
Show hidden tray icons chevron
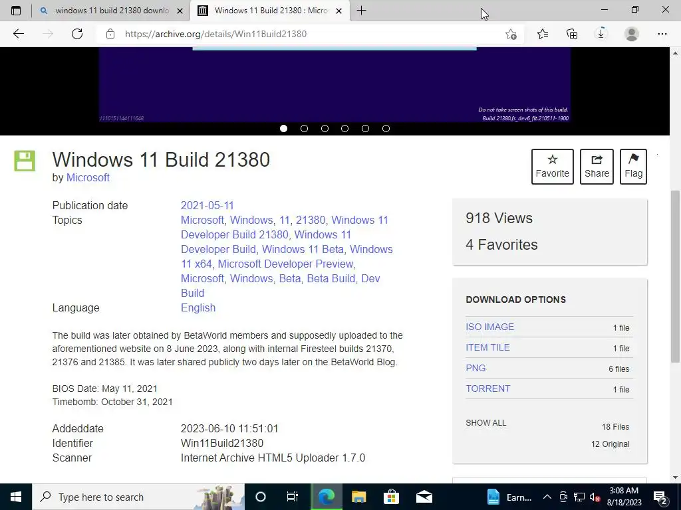[x=547, y=497]
